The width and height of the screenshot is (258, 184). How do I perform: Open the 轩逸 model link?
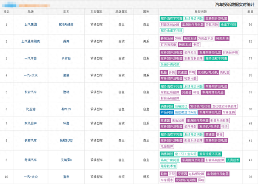click(66, 123)
